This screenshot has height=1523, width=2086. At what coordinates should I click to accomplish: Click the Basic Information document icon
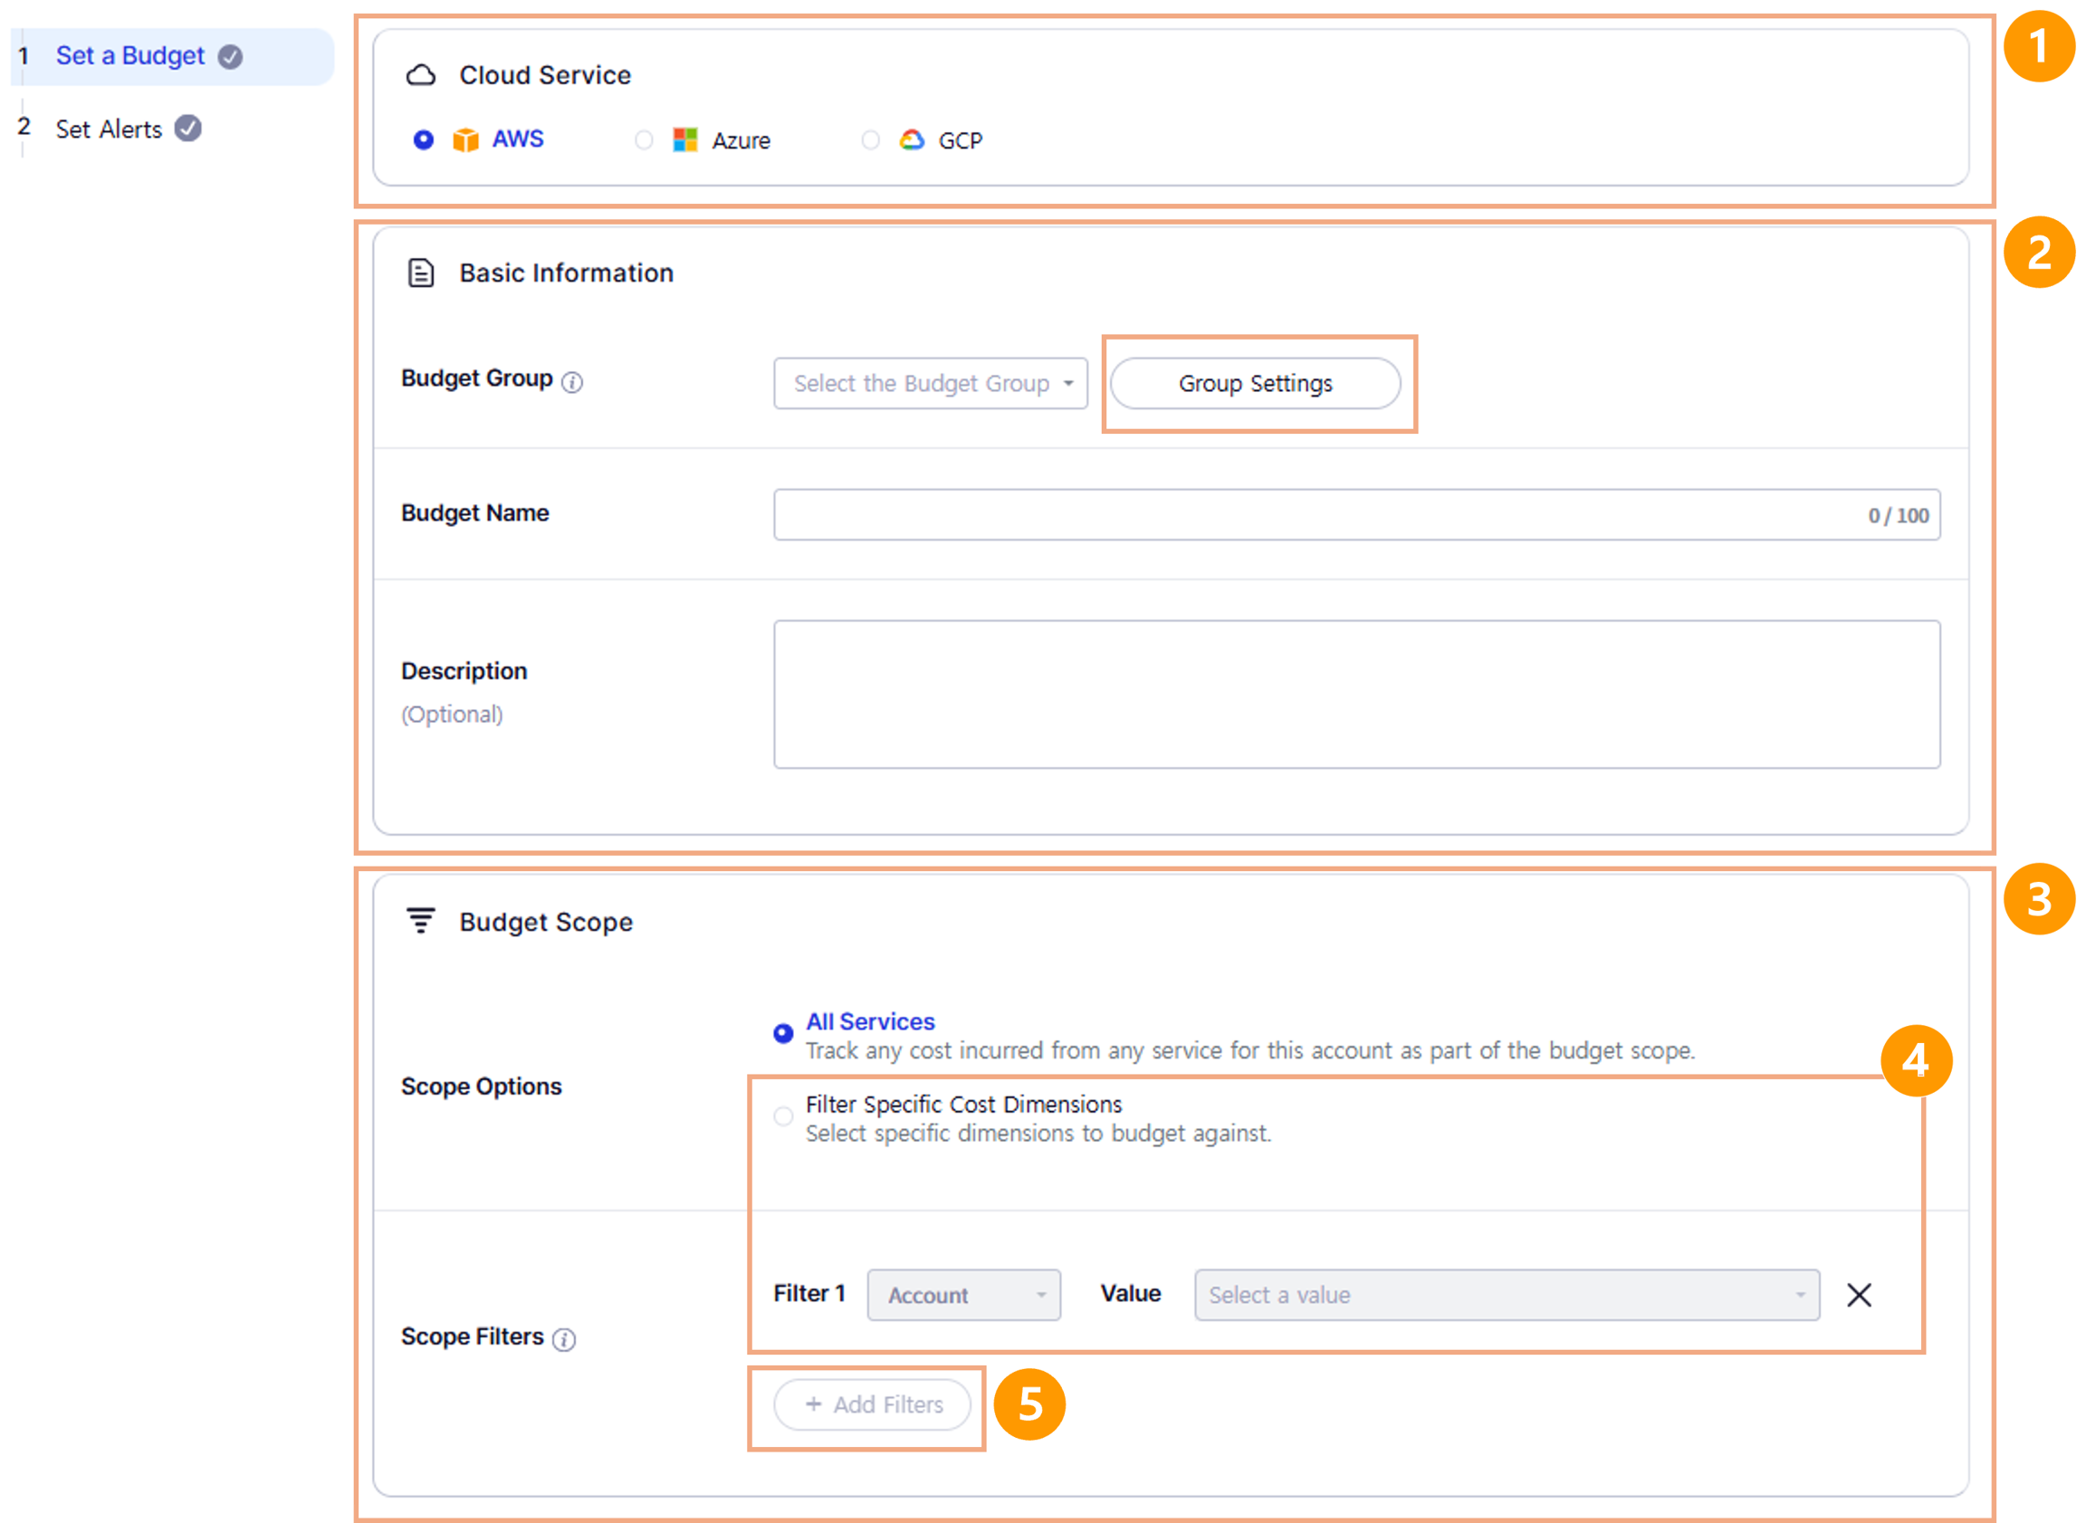pyautogui.click(x=421, y=273)
